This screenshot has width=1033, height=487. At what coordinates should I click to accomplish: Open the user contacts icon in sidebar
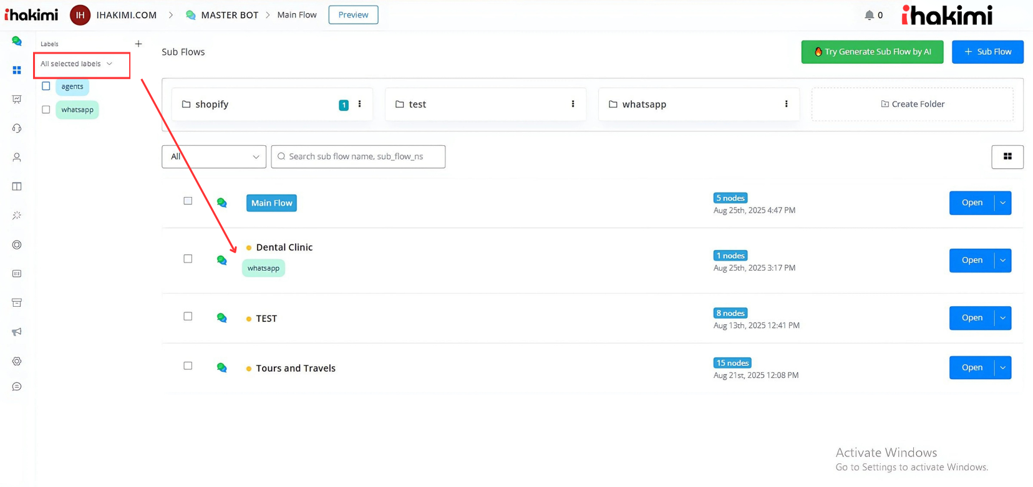point(17,158)
